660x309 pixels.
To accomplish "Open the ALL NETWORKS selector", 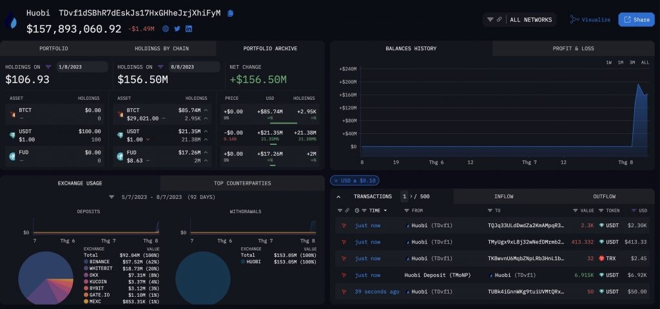I will coord(531,19).
